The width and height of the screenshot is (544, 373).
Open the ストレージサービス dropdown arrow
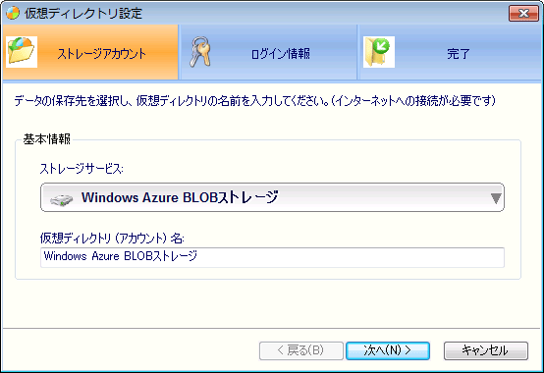496,198
